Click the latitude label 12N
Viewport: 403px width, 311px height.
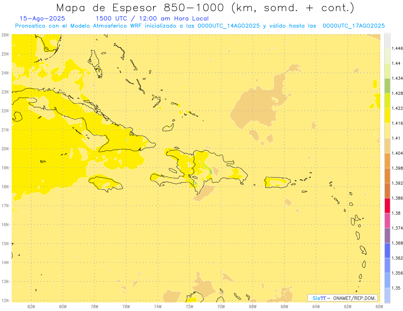click(5, 300)
